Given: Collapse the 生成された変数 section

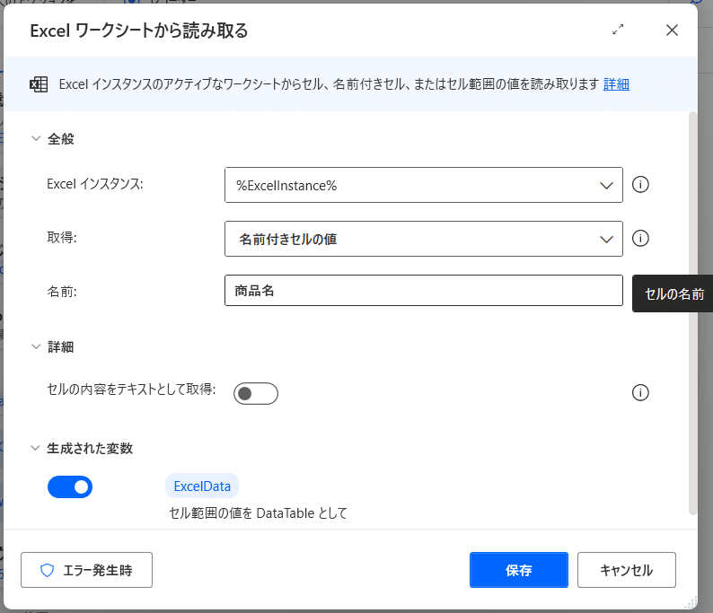Looking at the screenshot, I should click(x=35, y=448).
